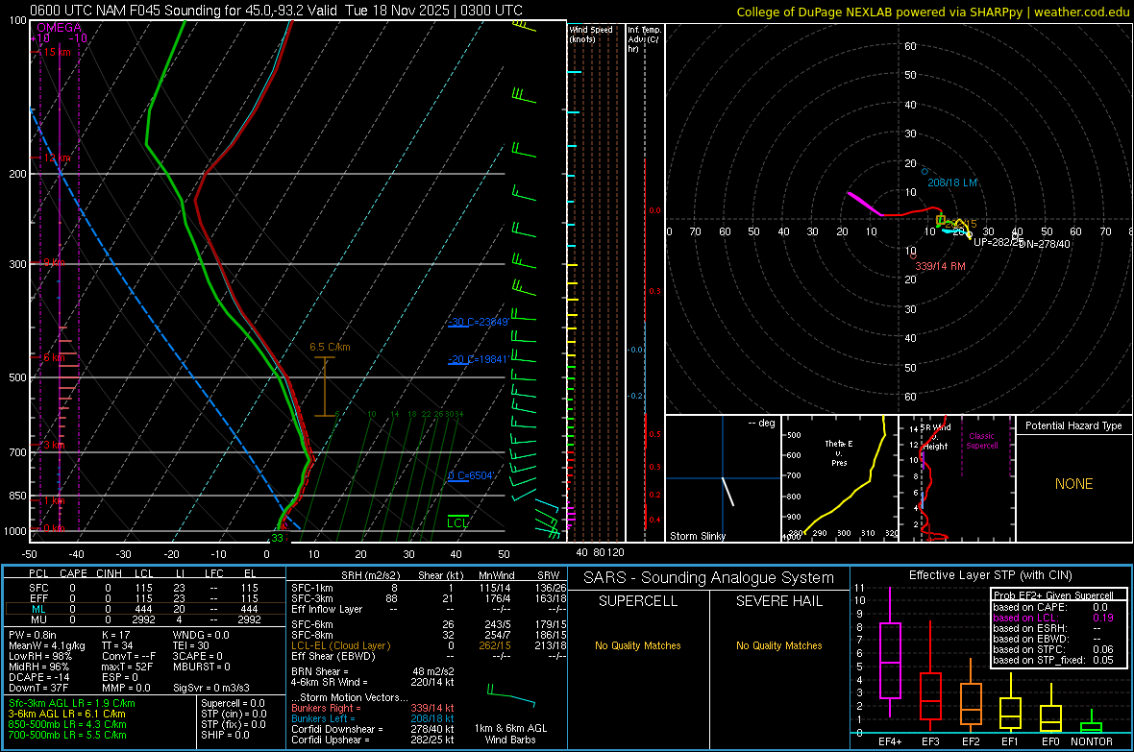Select the SFC-6km shear row
This screenshot has width=1134, height=752.
[429, 624]
